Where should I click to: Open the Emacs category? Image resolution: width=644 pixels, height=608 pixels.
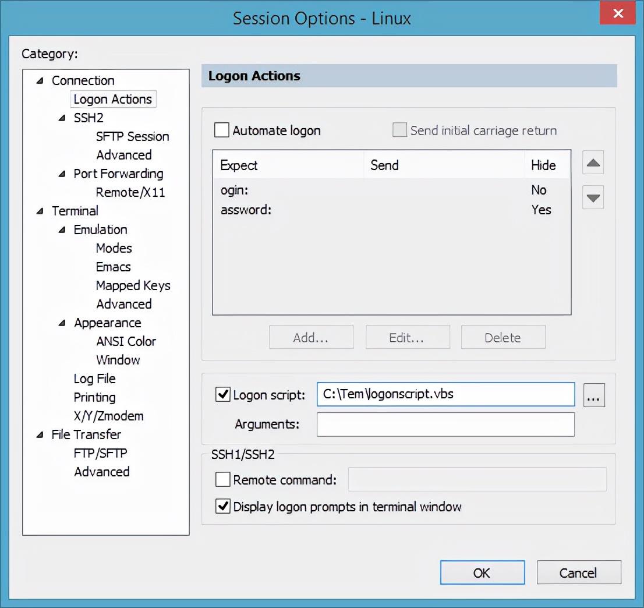pos(114,267)
